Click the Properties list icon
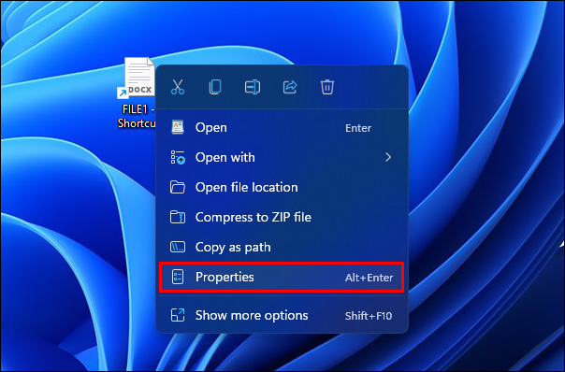 click(178, 277)
